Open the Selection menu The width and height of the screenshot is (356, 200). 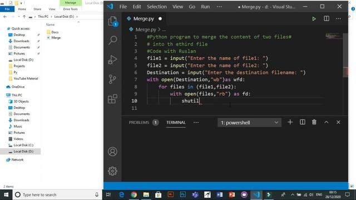tap(157, 7)
